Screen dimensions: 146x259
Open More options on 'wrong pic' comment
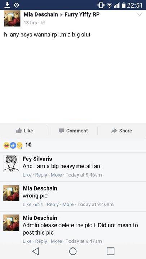click(68, 204)
